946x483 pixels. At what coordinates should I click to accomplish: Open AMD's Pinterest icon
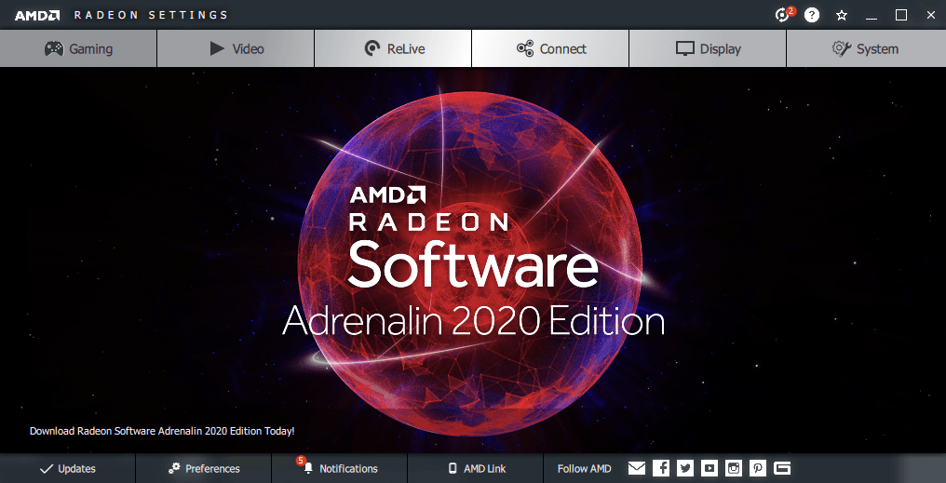coord(758,468)
